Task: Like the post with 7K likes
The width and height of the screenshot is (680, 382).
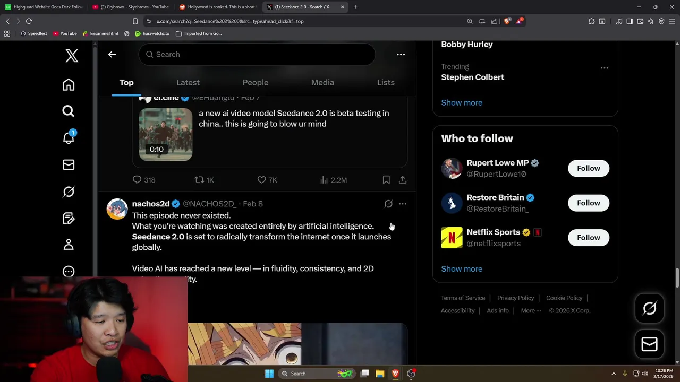Action: pyautogui.click(x=267, y=180)
